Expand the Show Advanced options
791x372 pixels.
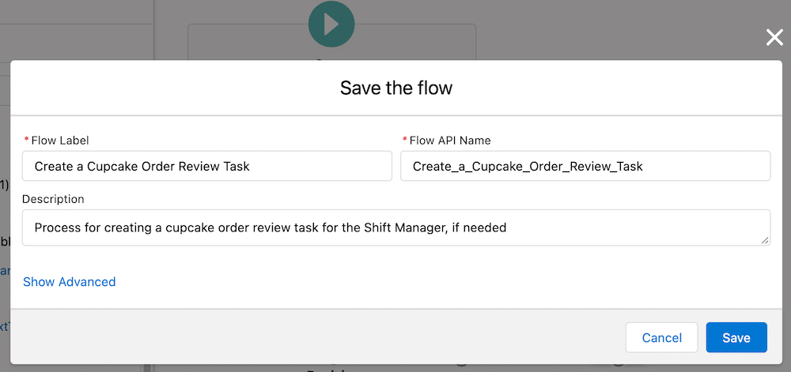[x=69, y=281]
